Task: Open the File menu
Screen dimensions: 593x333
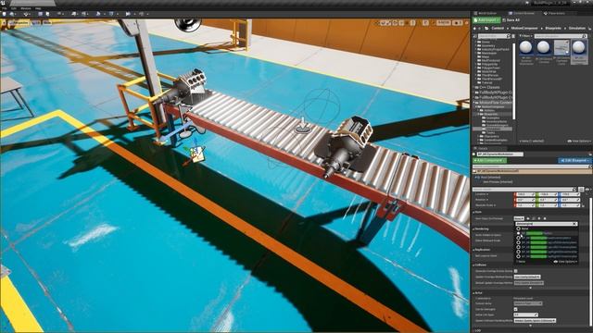Action: pyautogui.click(x=4, y=8)
